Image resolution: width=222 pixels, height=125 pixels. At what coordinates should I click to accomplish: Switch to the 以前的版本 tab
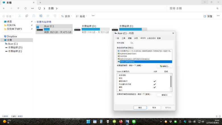click(x=151, y=38)
